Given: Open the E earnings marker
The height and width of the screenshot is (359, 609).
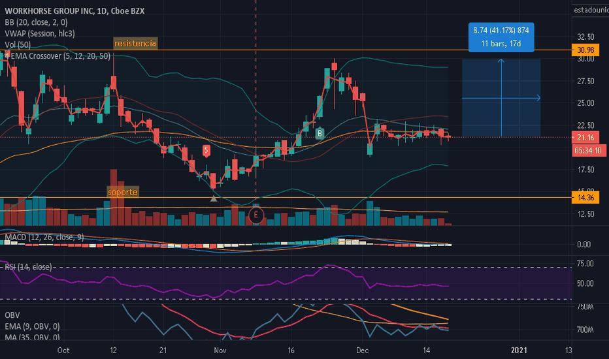Looking at the screenshot, I should tap(256, 215).
